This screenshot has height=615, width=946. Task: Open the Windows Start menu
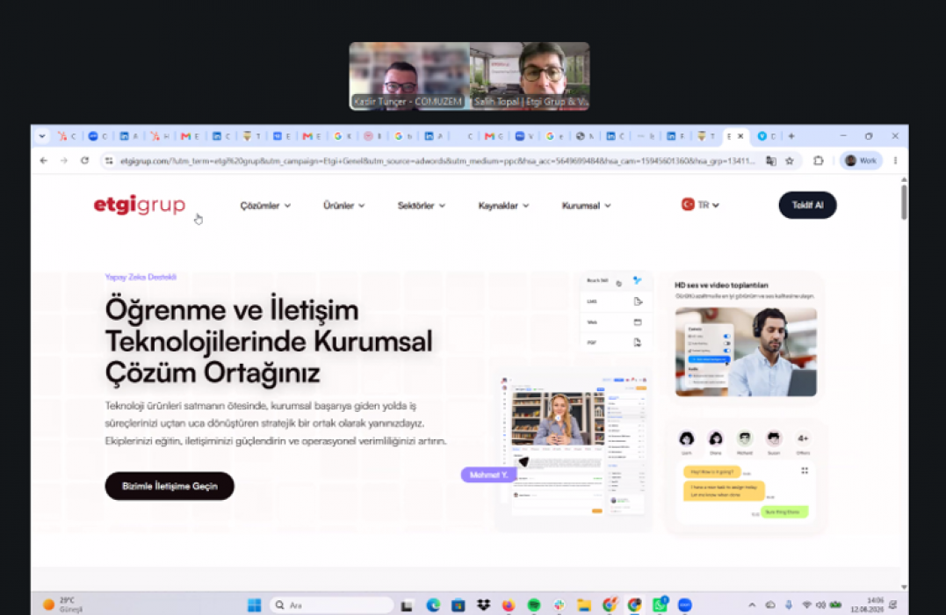point(255,604)
